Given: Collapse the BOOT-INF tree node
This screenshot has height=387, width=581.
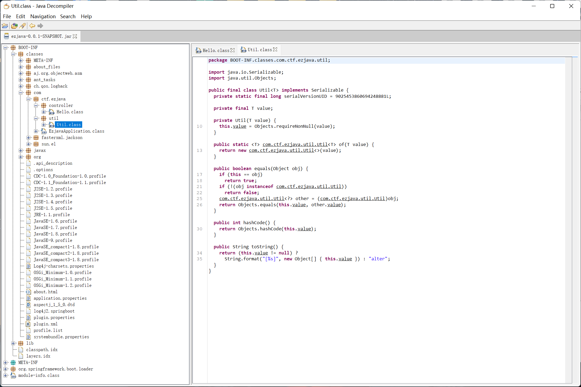Looking at the screenshot, I should [x=5, y=48].
